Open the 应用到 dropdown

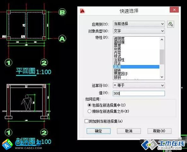coord(139,24)
